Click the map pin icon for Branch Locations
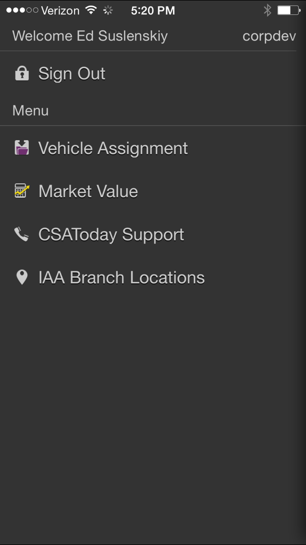306x545 pixels. [22, 277]
